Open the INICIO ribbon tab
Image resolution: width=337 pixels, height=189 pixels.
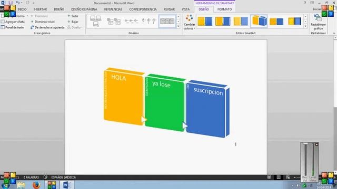pos(22,9)
